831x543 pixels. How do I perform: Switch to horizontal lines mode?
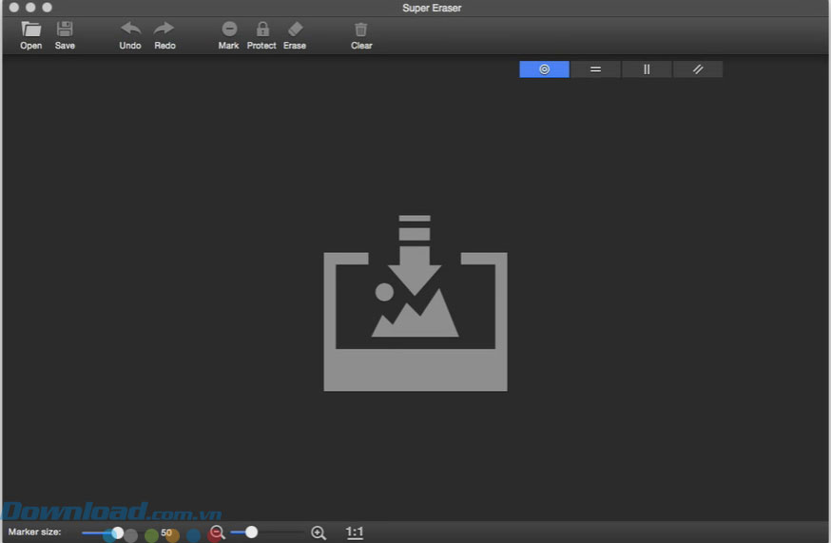(x=595, y=69)
